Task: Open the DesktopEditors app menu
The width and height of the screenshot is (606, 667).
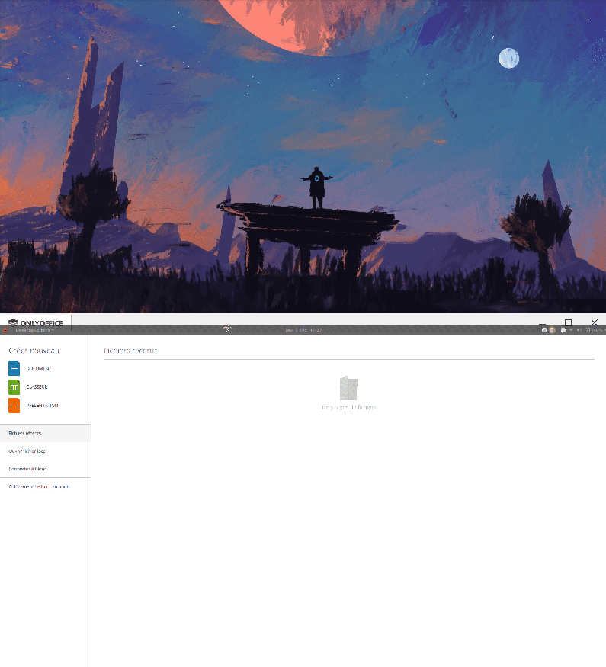Action: pos(35,330)
